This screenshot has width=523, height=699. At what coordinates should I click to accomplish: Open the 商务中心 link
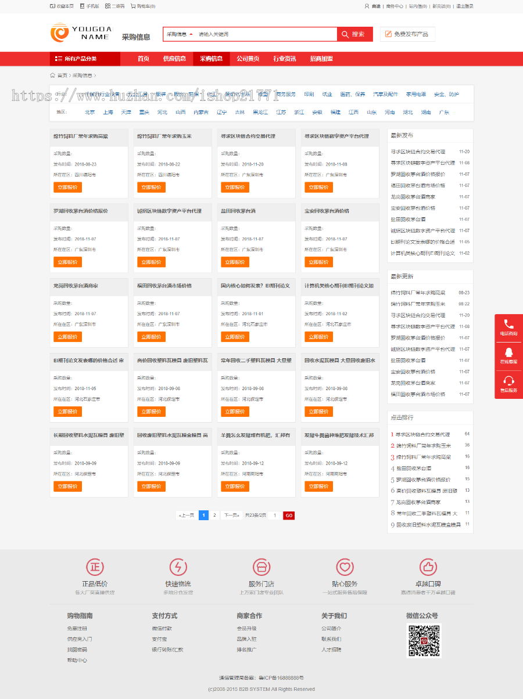395,6
